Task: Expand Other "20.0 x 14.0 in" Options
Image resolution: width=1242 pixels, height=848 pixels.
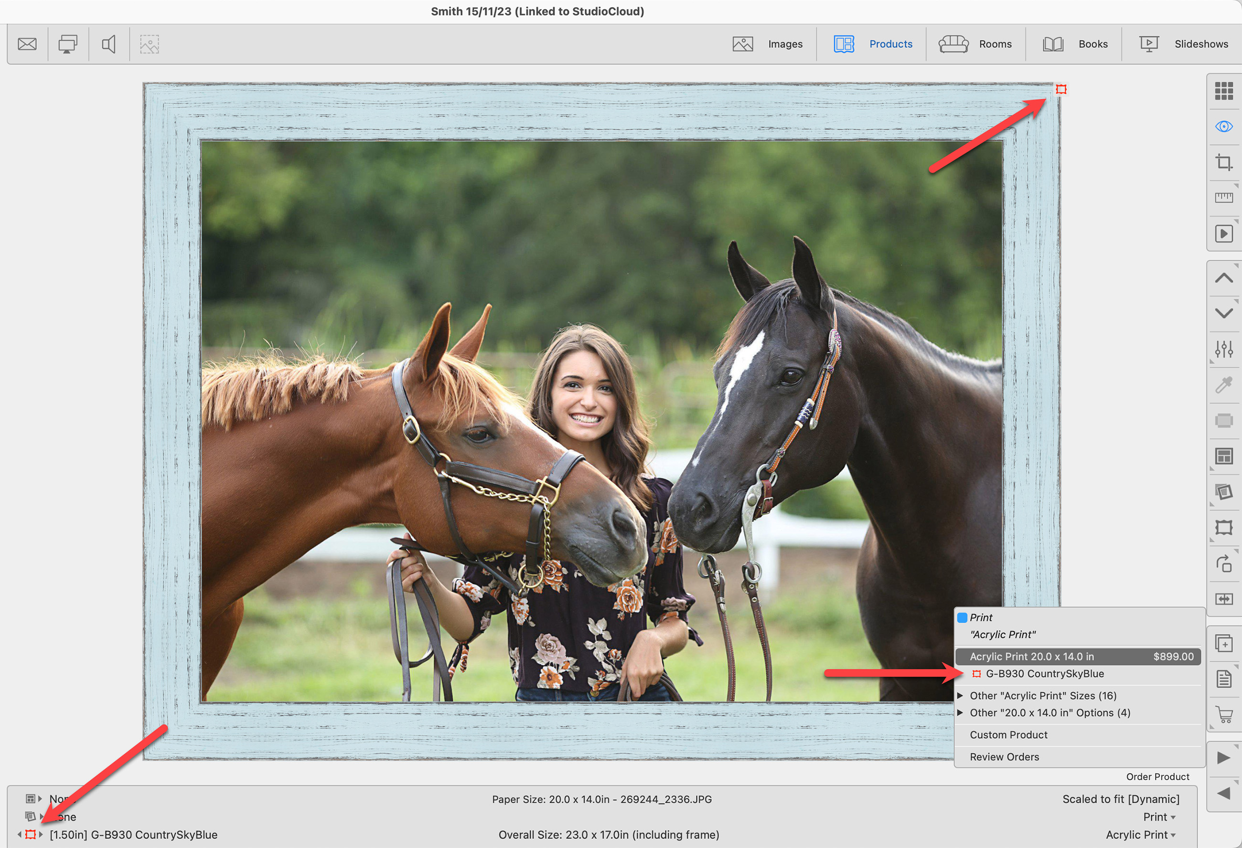Action: 1049,713
